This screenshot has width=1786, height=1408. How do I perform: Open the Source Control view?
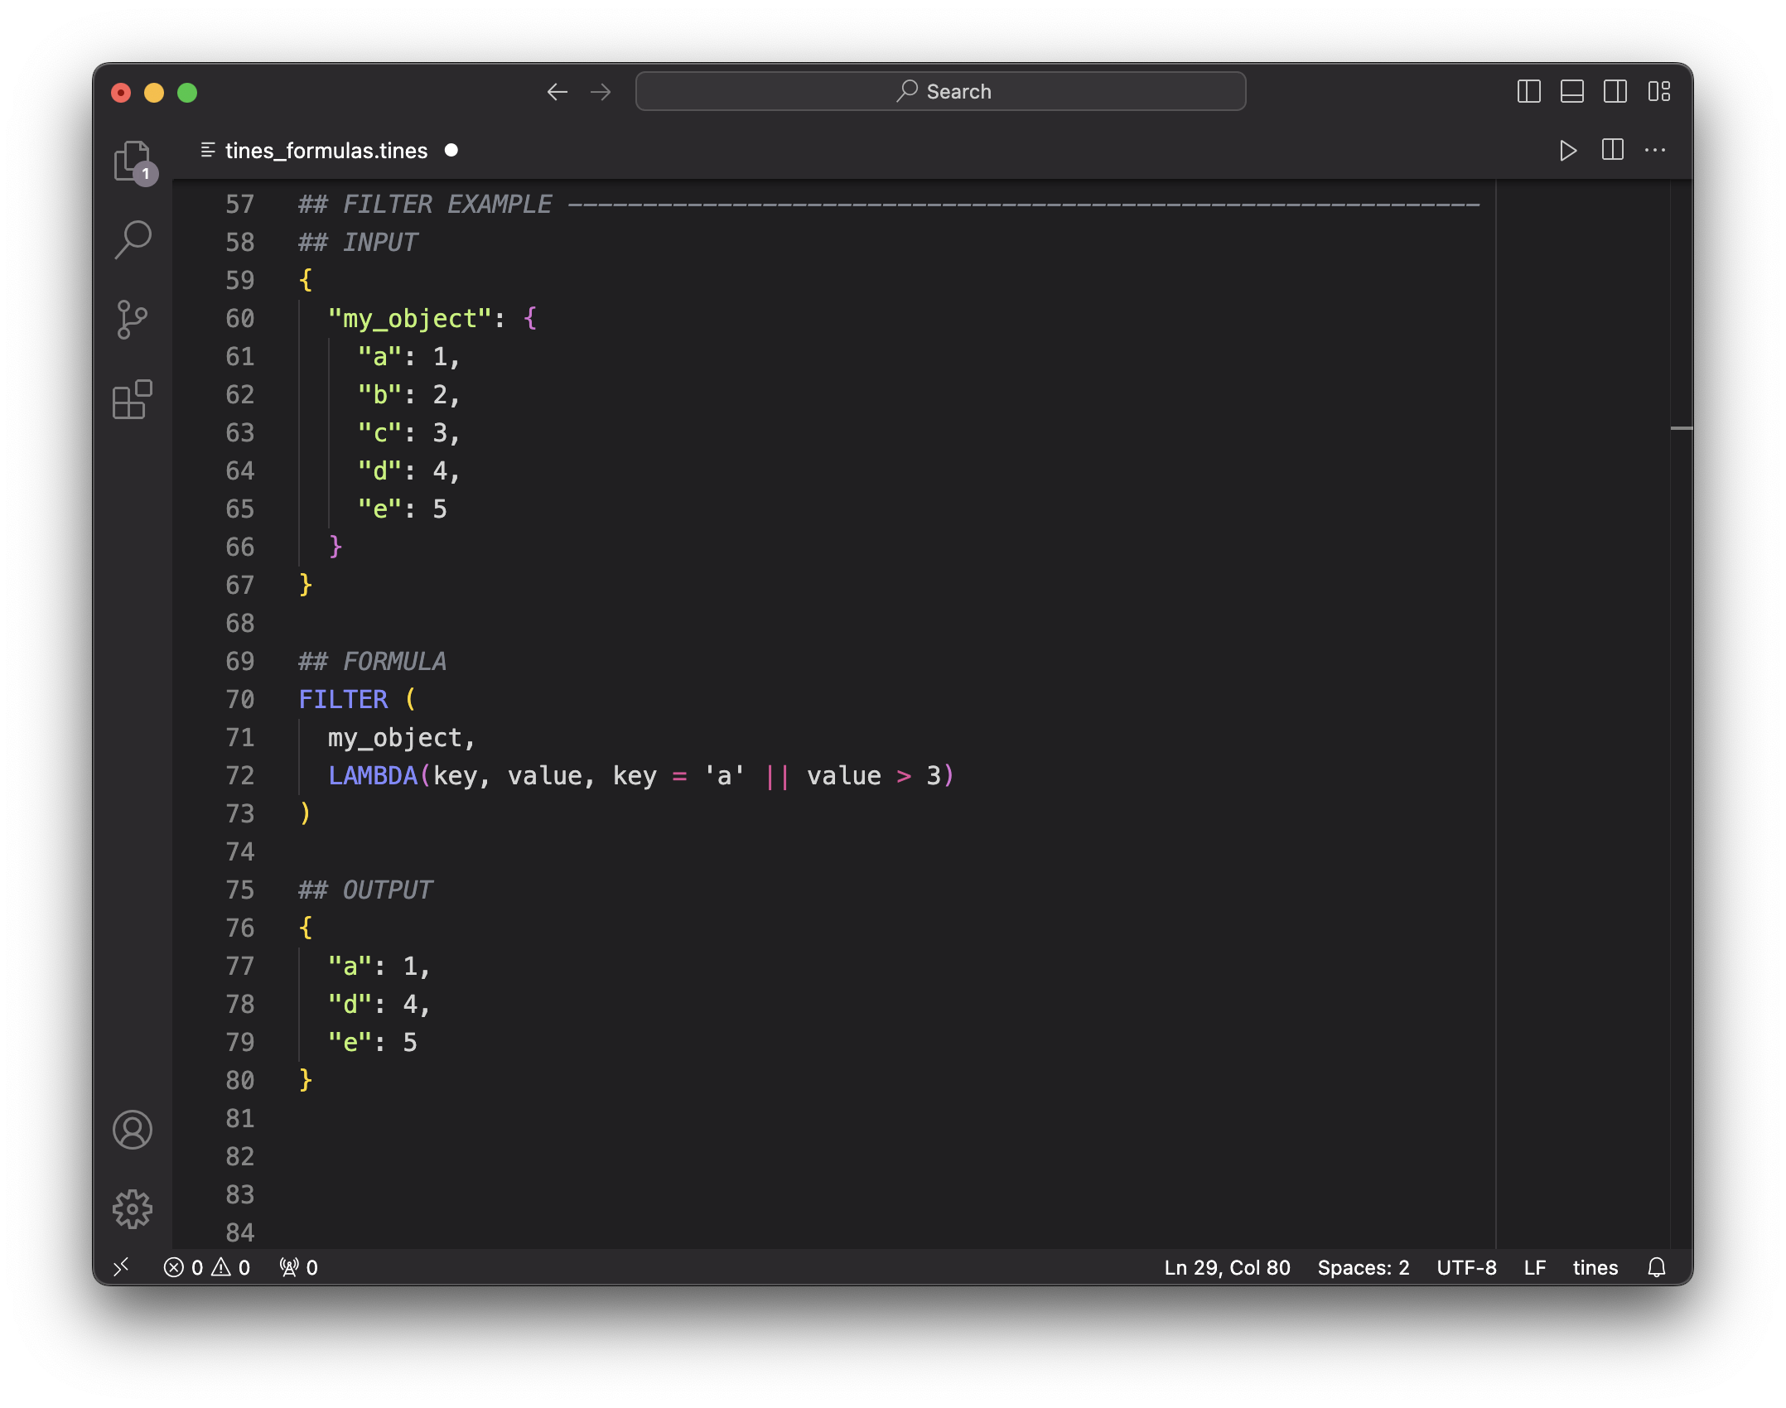(x=133, y=320)
